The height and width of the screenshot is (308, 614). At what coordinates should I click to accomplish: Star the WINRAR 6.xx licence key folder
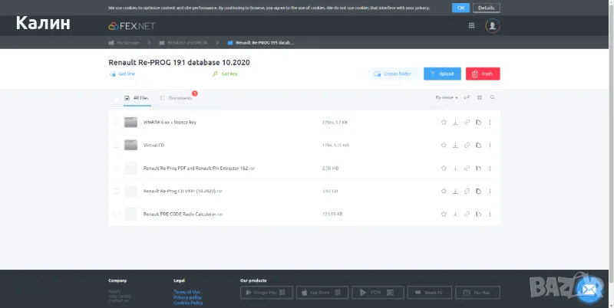[x=444, y=122]
